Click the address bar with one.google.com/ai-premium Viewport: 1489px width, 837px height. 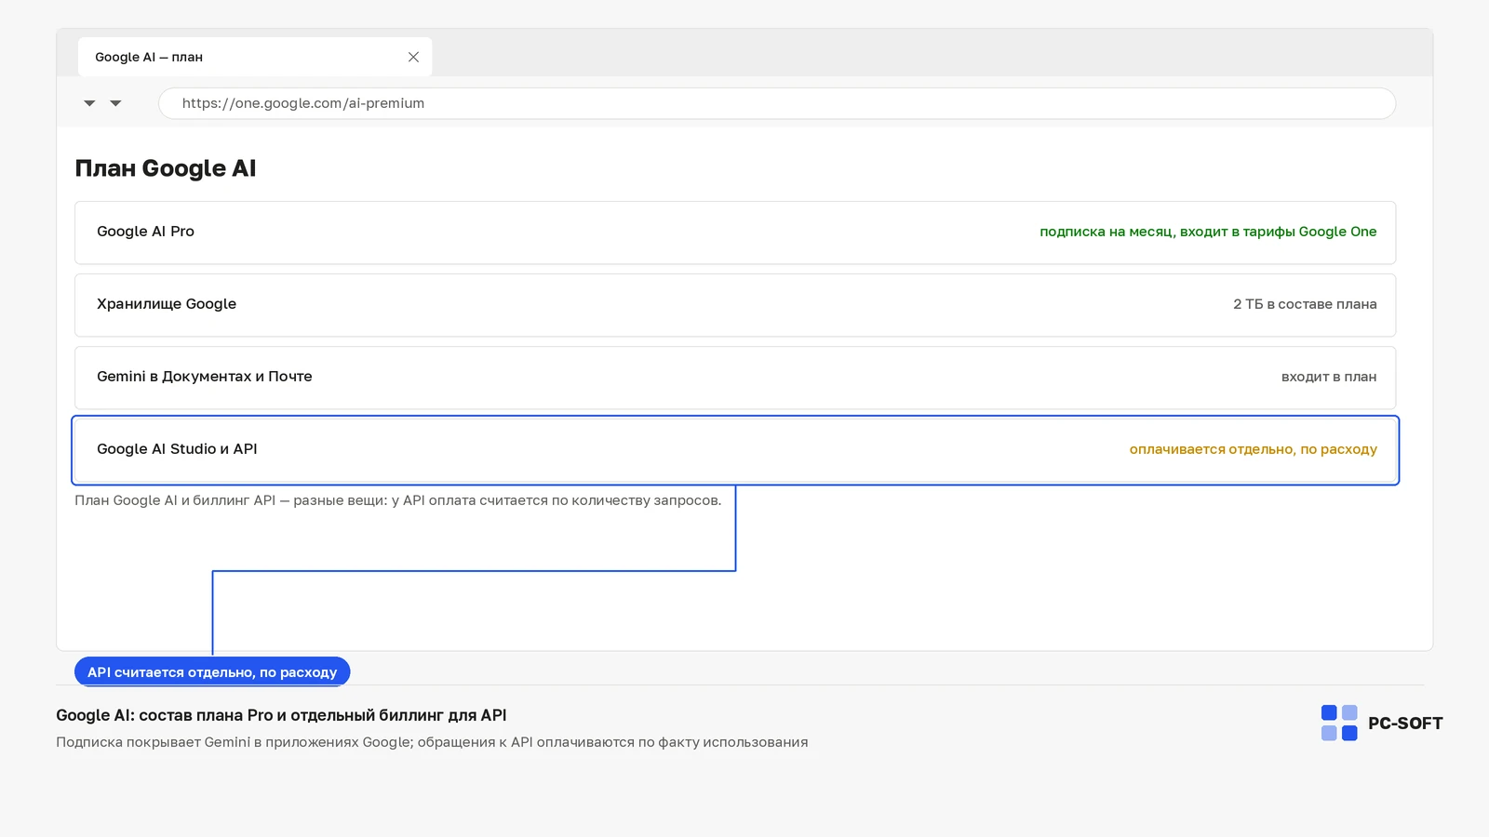776,103
